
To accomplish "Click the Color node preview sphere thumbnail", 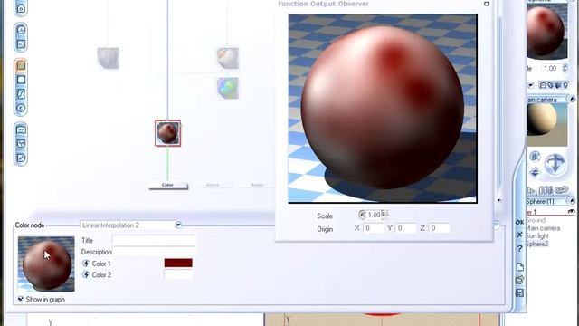I will point(46,264).
